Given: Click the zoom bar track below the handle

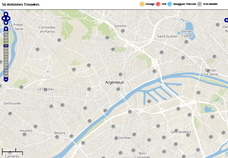Looking at the screenshot, I should tap(6, 62).
